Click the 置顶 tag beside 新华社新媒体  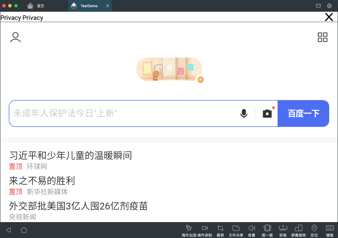coord(16,191)
